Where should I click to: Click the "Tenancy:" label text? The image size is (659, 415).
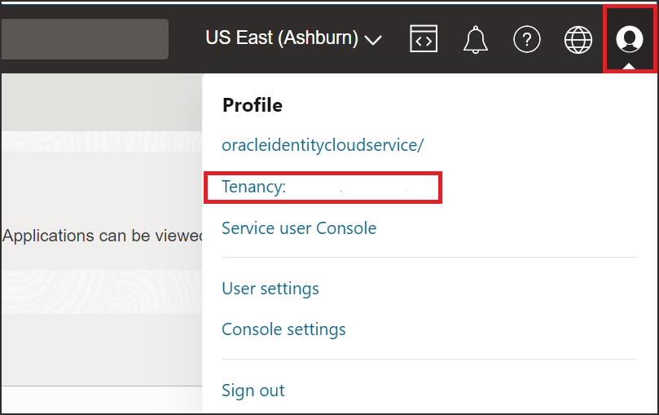click(253, 187)
